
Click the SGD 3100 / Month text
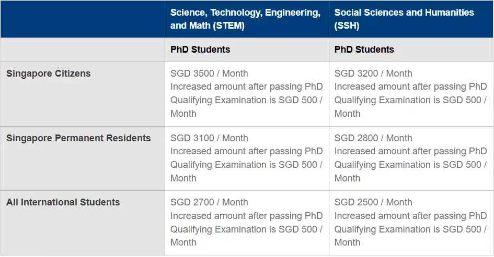(x=209, y=138)
